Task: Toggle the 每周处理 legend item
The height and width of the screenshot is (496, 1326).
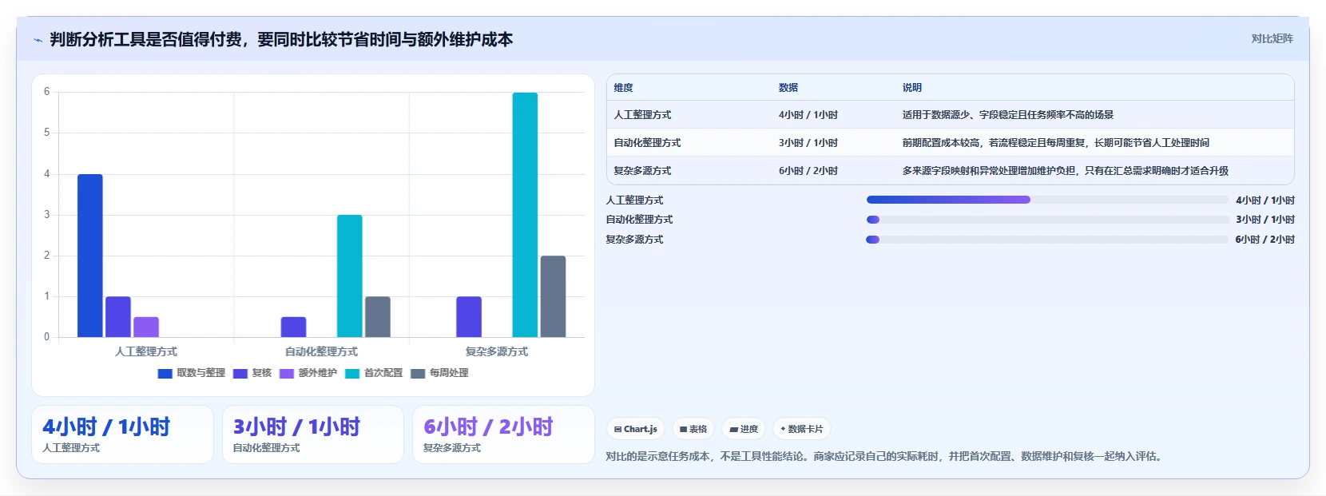Action: tap(439, 373)
